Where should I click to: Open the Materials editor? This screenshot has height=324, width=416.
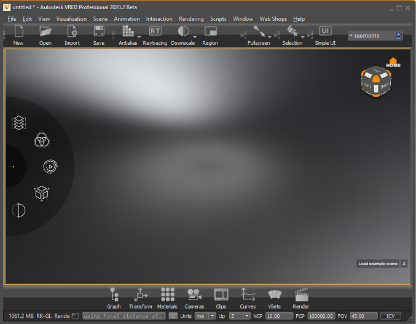[x=167, y=298]
